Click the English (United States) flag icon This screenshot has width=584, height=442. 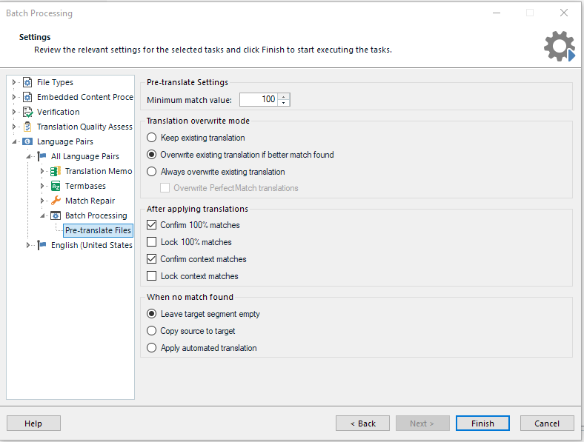pyautogui.click(x=42, y=245)
